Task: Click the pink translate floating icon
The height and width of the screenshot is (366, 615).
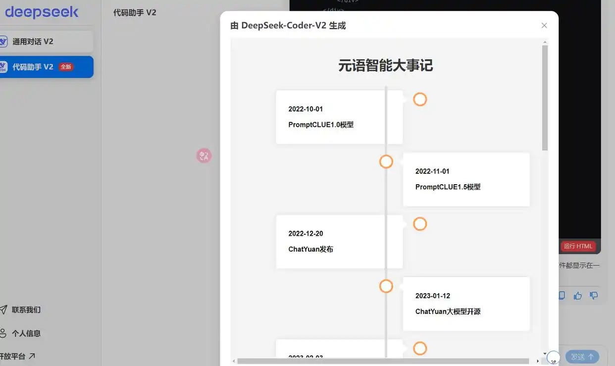Action: click(204, 156)
